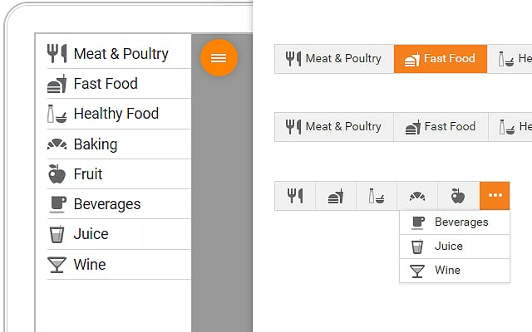Open the orange overflow more-options button

pyautogui.click(x=495, y=196)
